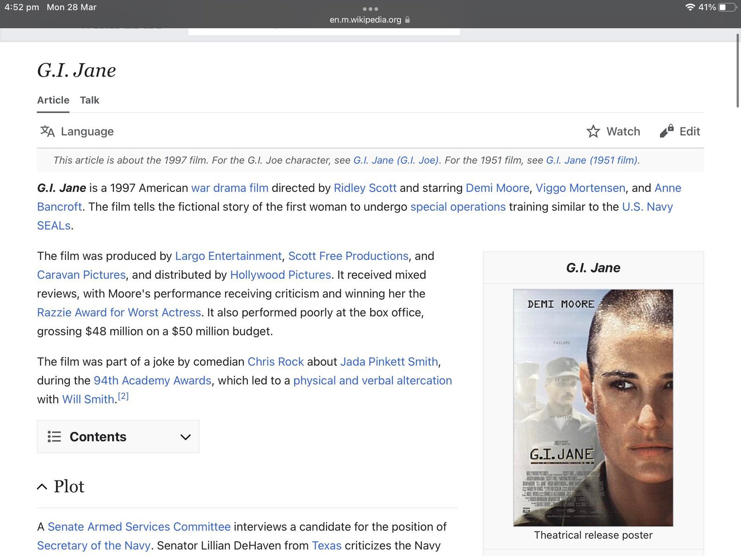This screenshot has width=741, height=556.
Task: Click the infobox G.I. Jane title
Action: [593, 268]
